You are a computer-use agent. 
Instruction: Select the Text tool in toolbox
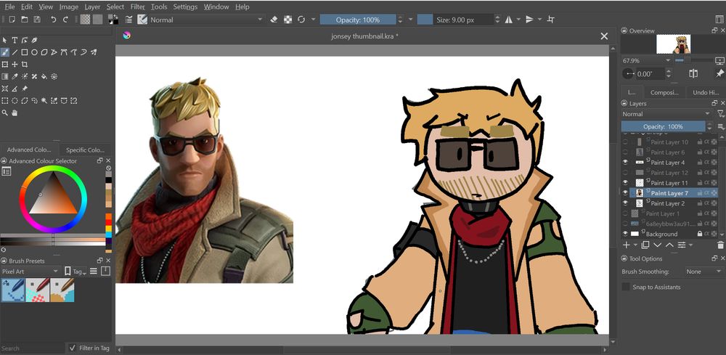click(15, 41)
